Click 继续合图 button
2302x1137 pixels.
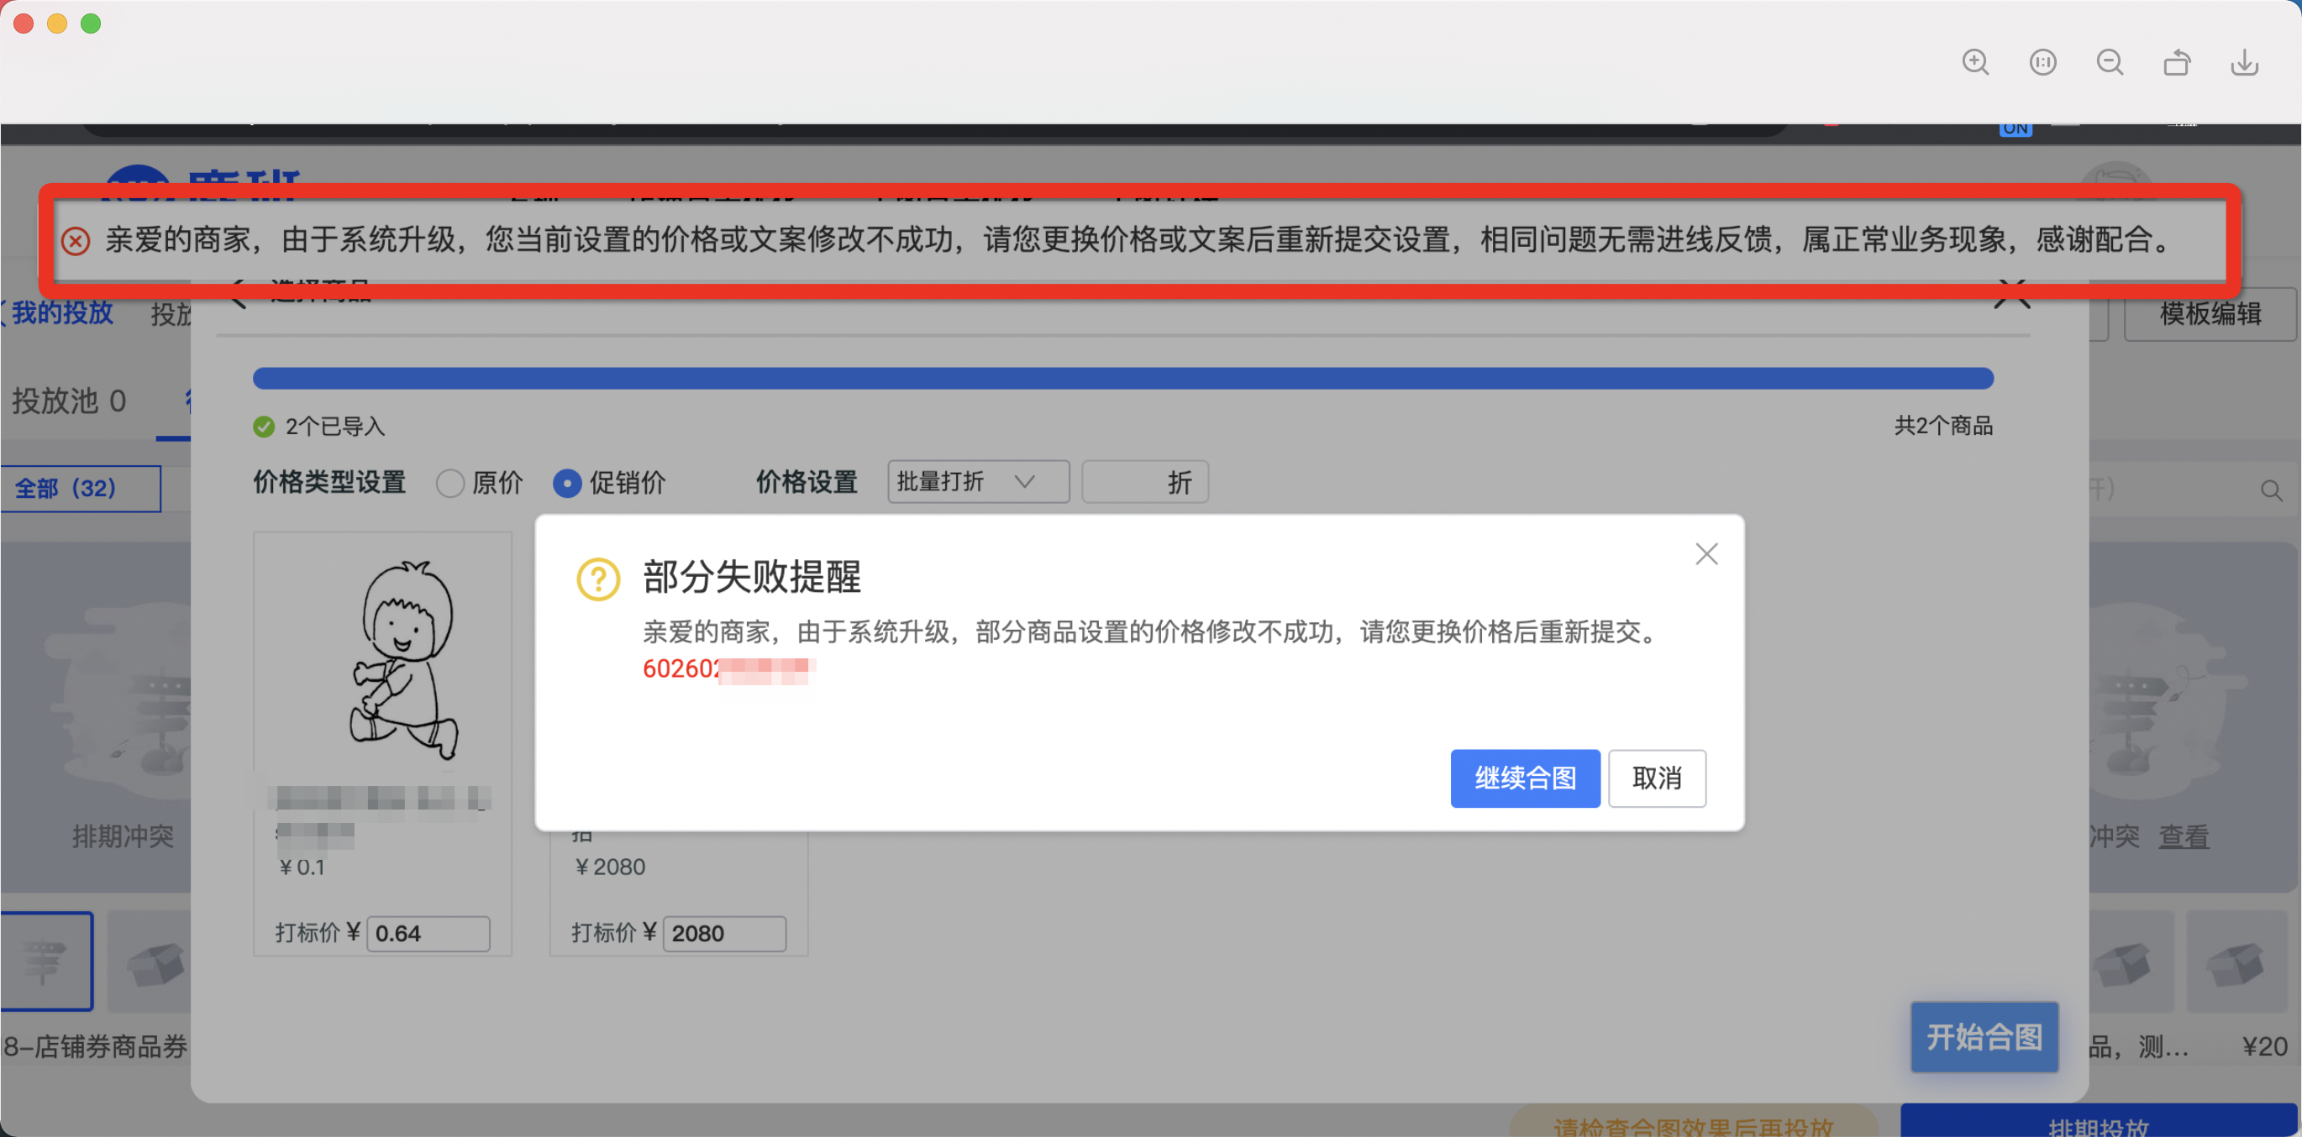[1526, 778]
